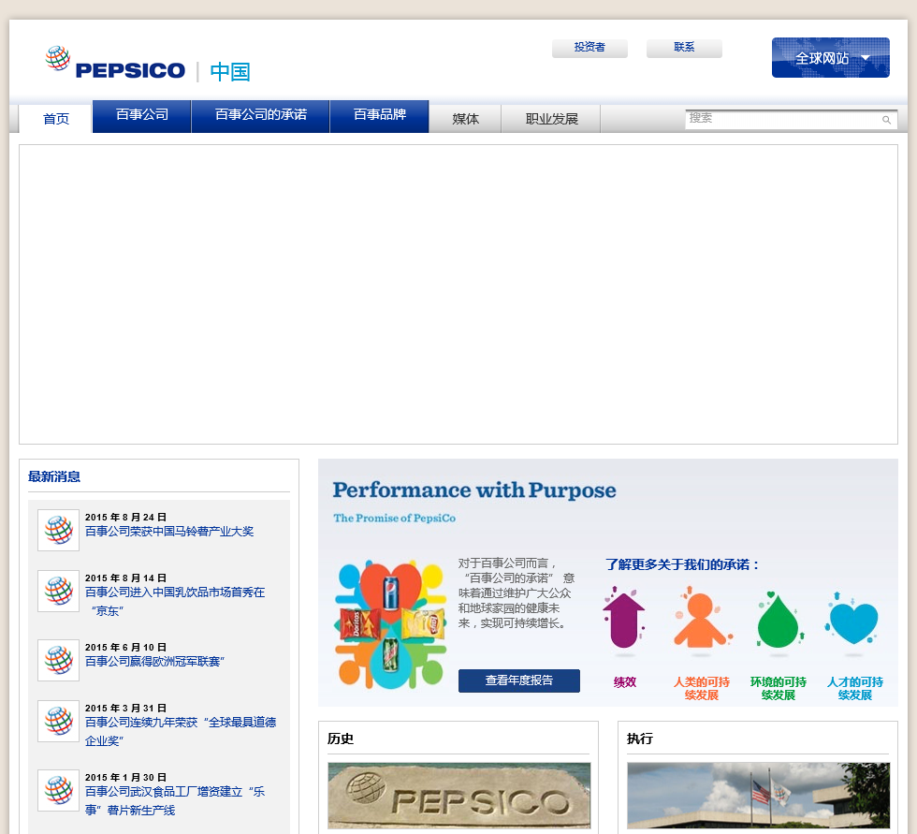The image size is (917, 834).
Task: Open news 百事公司进入中国乳饮品市场首秀在“京东”
Action: pyautogui.click(x=175, y=601)
